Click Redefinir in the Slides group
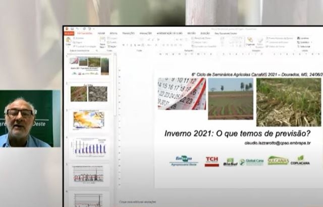This screenshot has width=323, height=207. coord(113,43)
